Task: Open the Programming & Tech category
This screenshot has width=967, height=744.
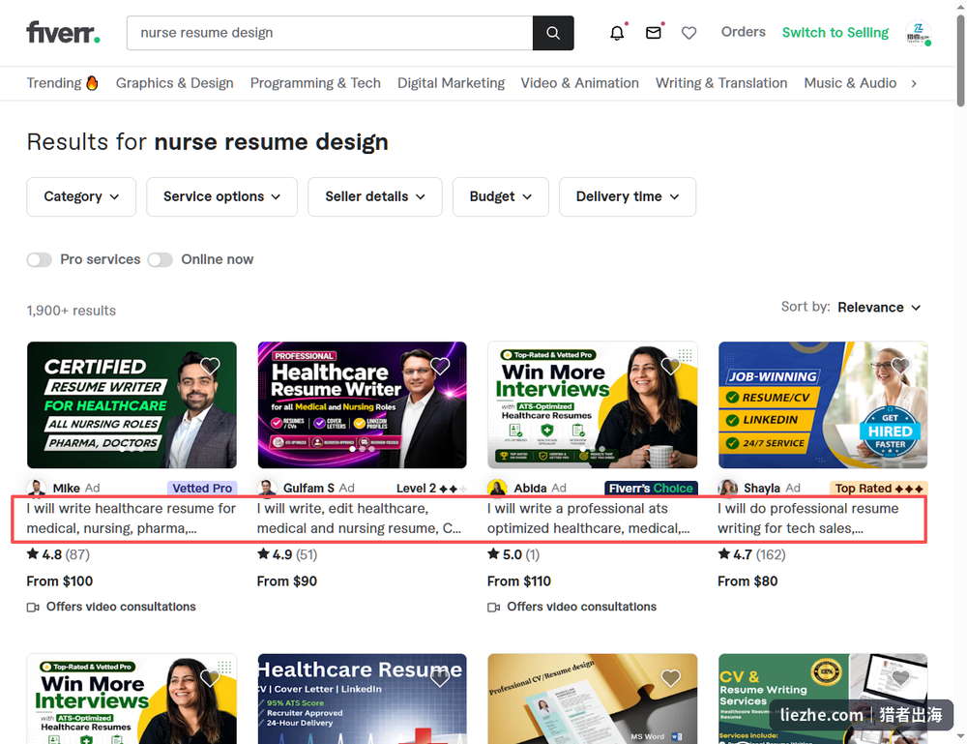Action: coord(315,82)
